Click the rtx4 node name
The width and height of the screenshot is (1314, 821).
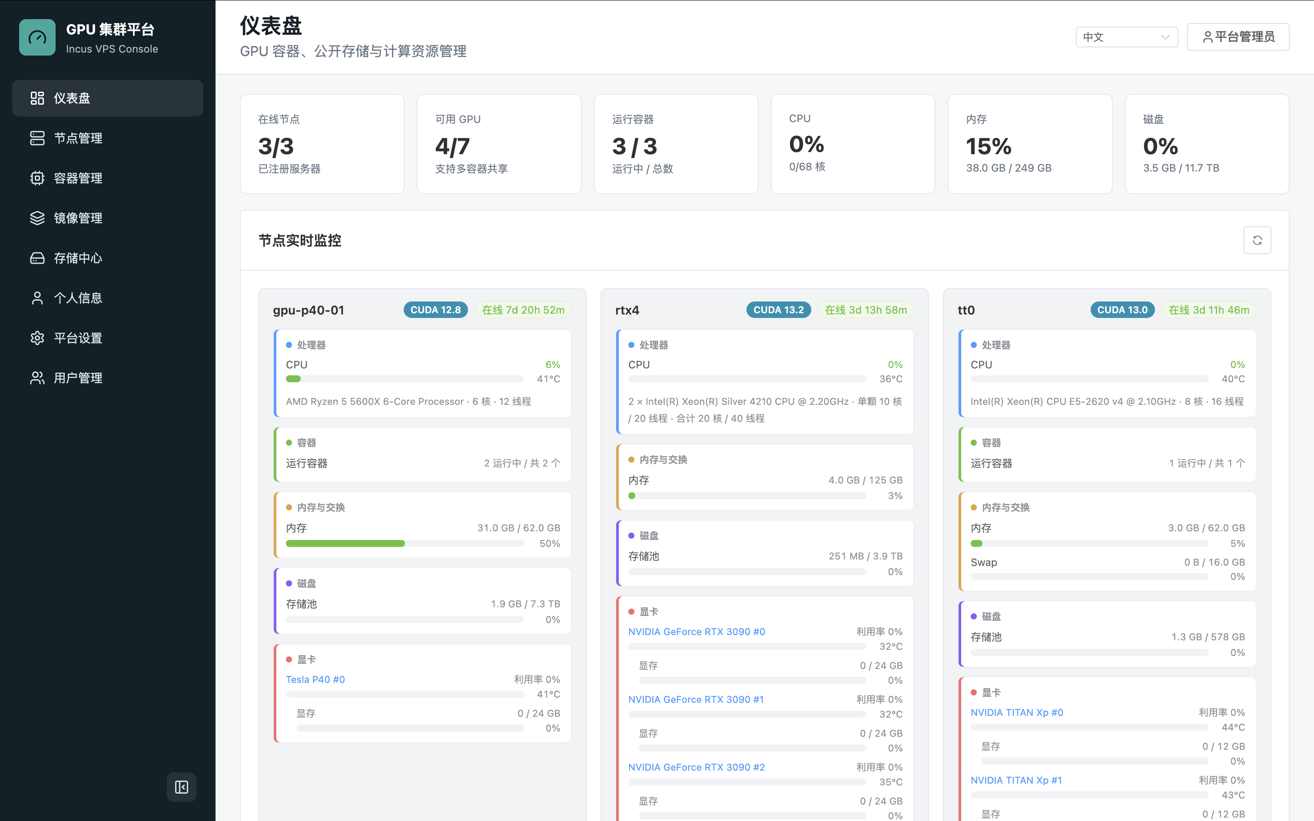coord(627,310)
